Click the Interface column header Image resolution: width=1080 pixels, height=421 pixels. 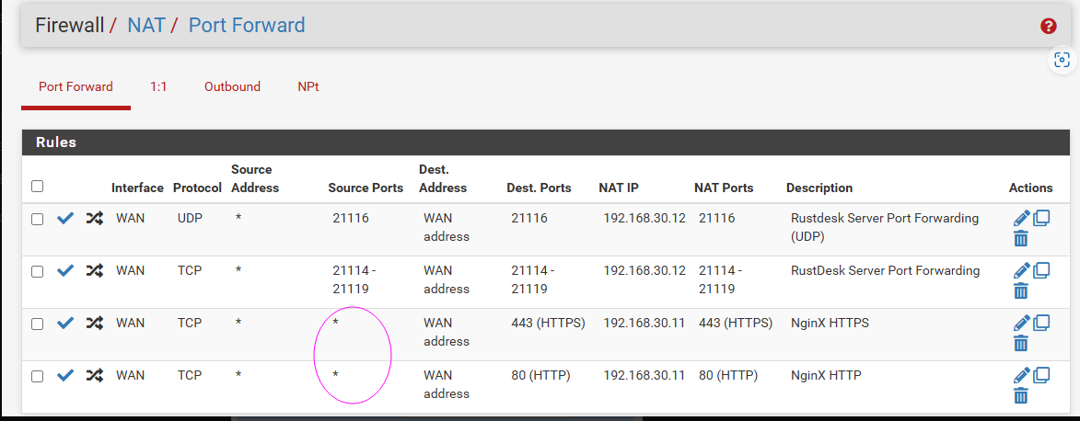tap(138, 188)
